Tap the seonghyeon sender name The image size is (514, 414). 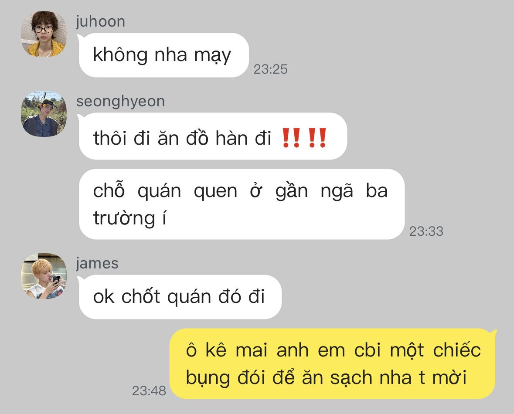120,102
